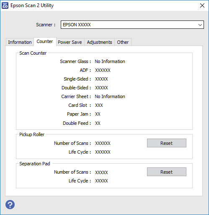
Task: Click the blue Help question mark icon
Action: coord(10,205)
